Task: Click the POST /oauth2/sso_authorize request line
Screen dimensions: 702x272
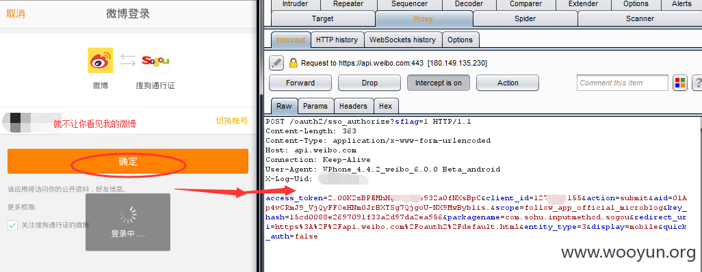Action: coord(368,122)
